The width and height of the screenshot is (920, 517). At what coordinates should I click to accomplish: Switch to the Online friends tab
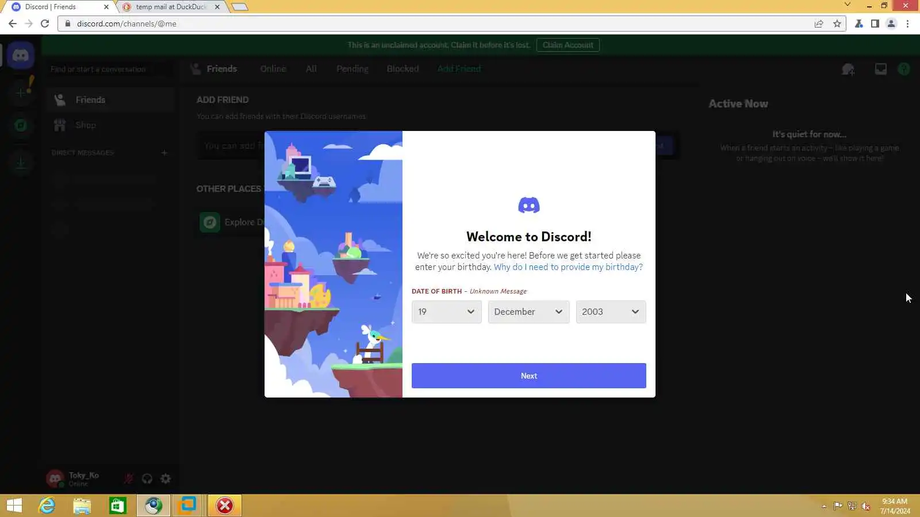[273, 69]
